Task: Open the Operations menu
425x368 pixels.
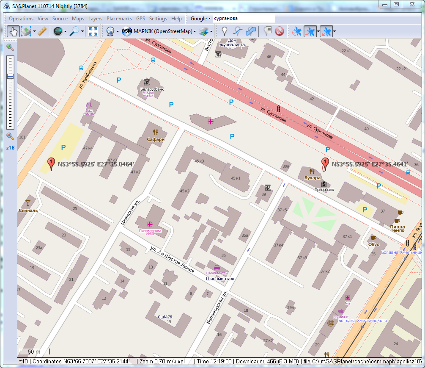Action: point(21,19)
